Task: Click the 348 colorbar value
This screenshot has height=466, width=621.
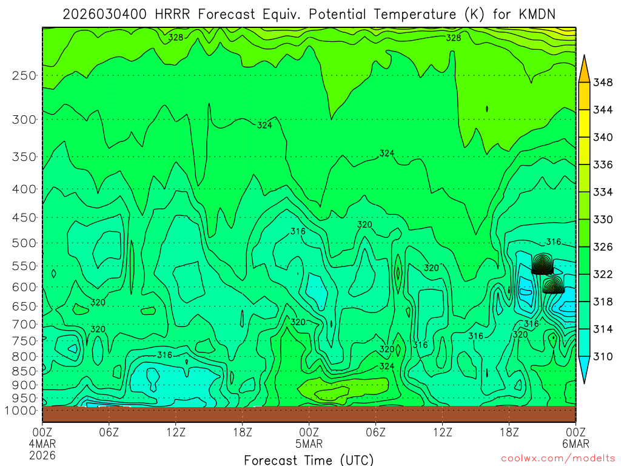Action: [x=603, y=83]
